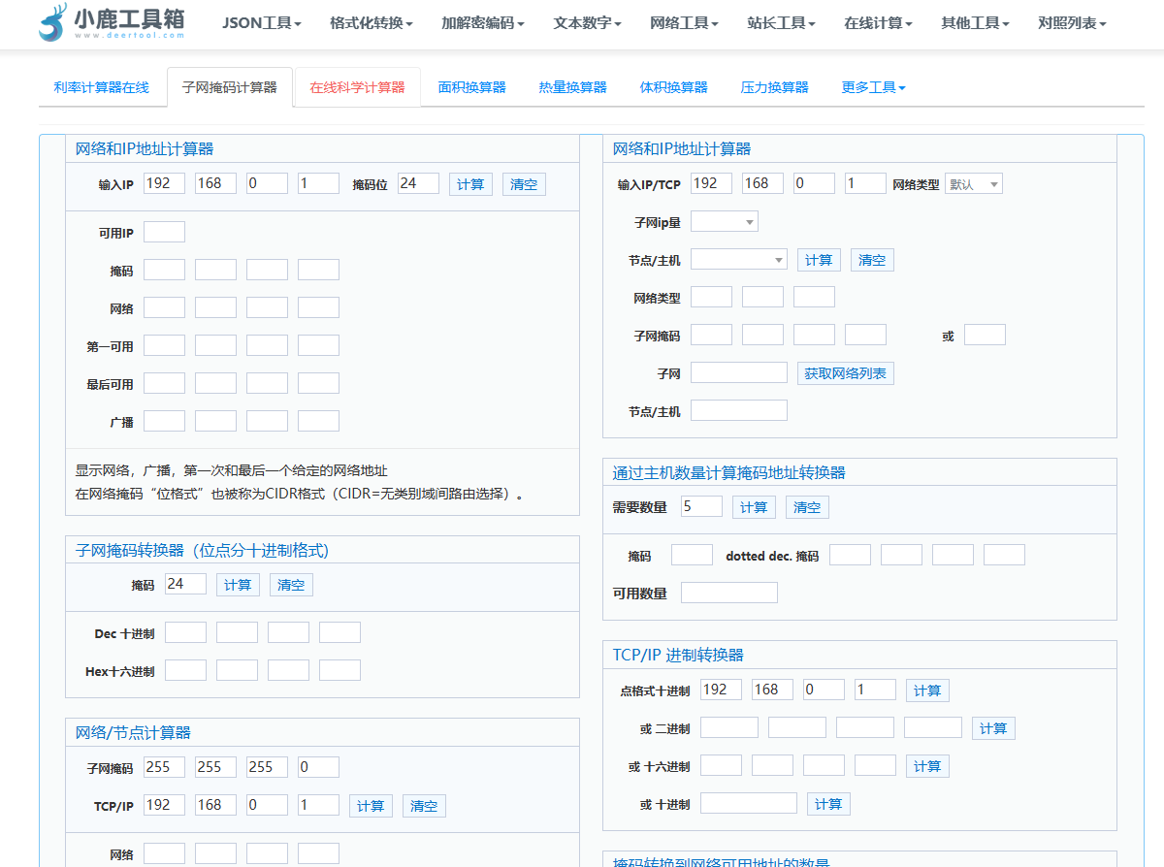
Task: Click 计算 in 子网掩码转换器 section
Action: [x=238, y=585]
